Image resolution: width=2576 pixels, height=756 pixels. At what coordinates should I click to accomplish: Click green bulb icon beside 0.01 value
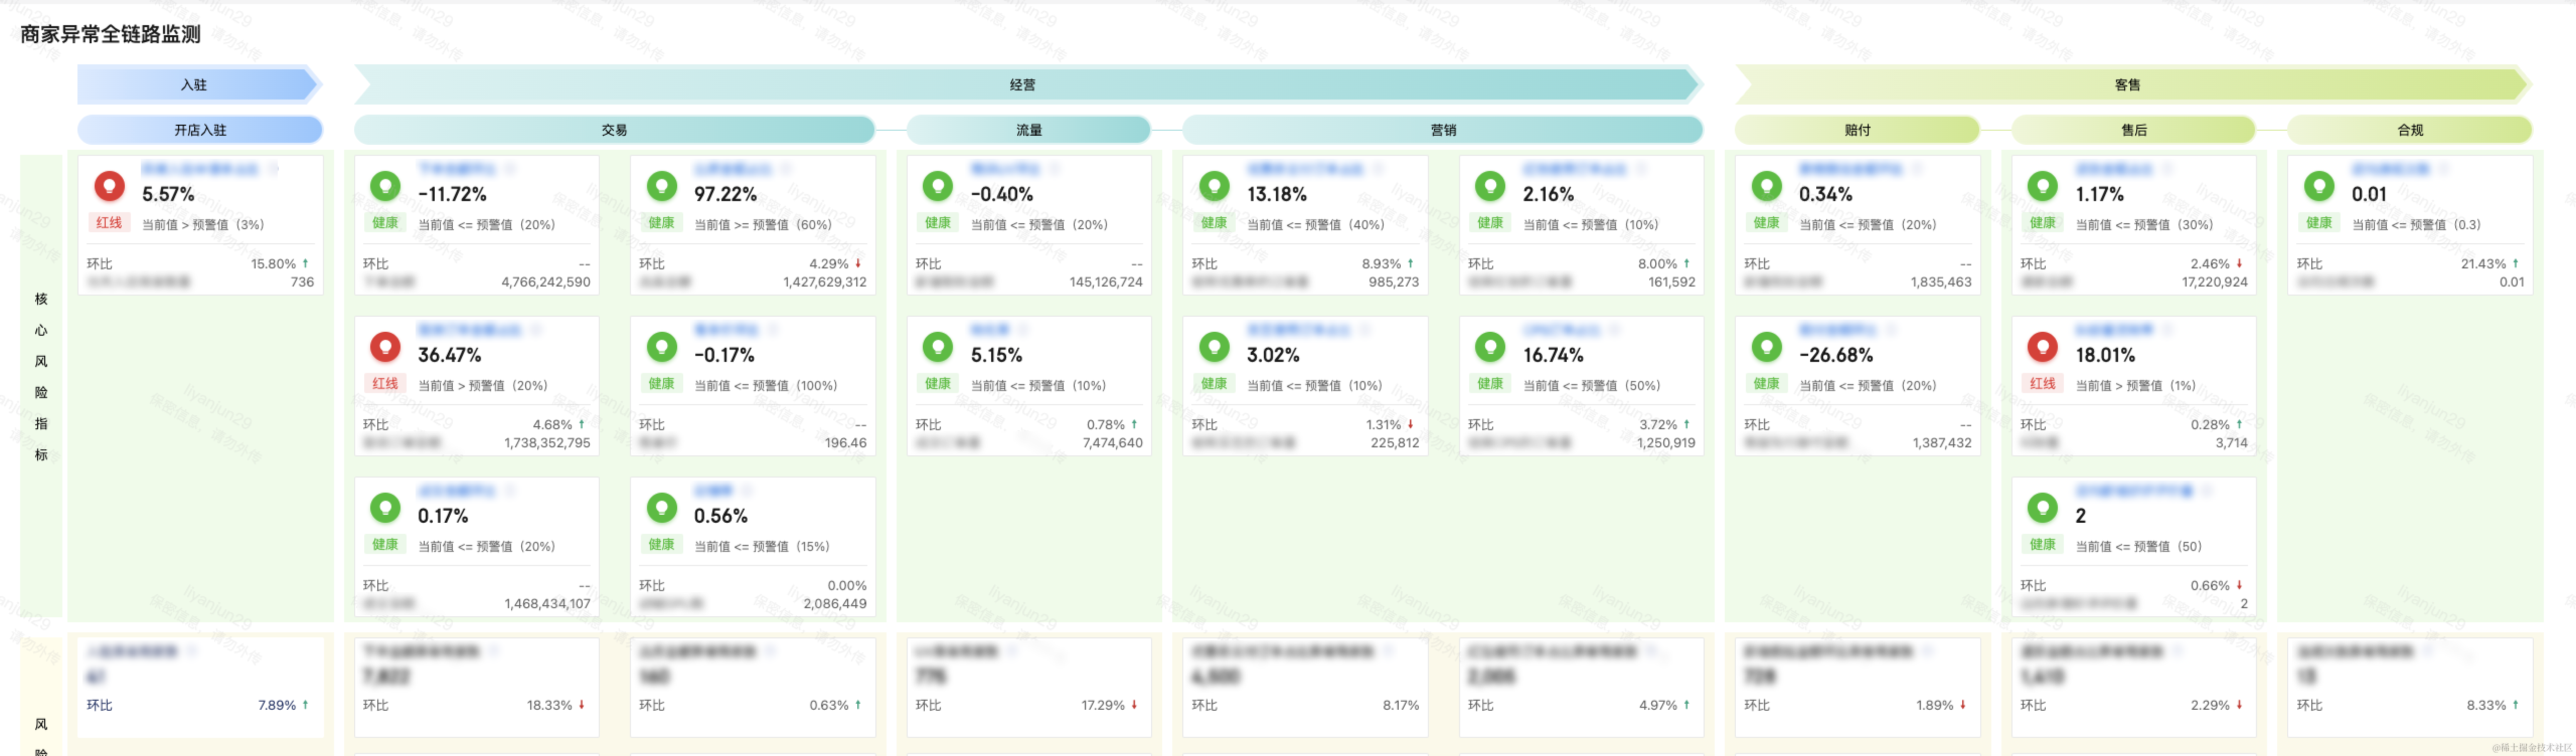pos(2319,185)
